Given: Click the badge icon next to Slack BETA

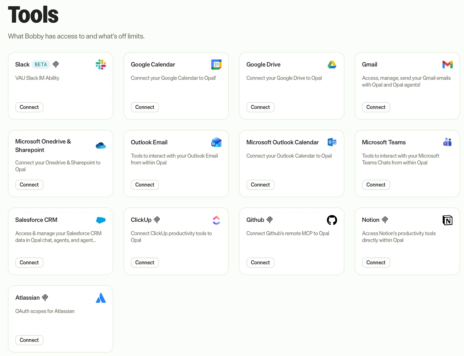Looking at the screenshot, I should (x=56, y=65).
